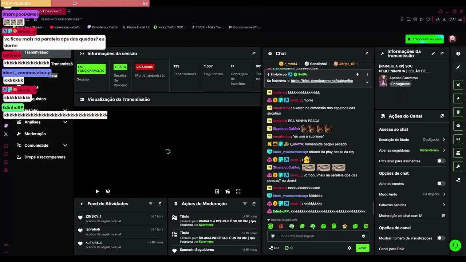Unmute the stream preview audio
The width and height of the screenshot is (466, 262).
click(108, 191)
